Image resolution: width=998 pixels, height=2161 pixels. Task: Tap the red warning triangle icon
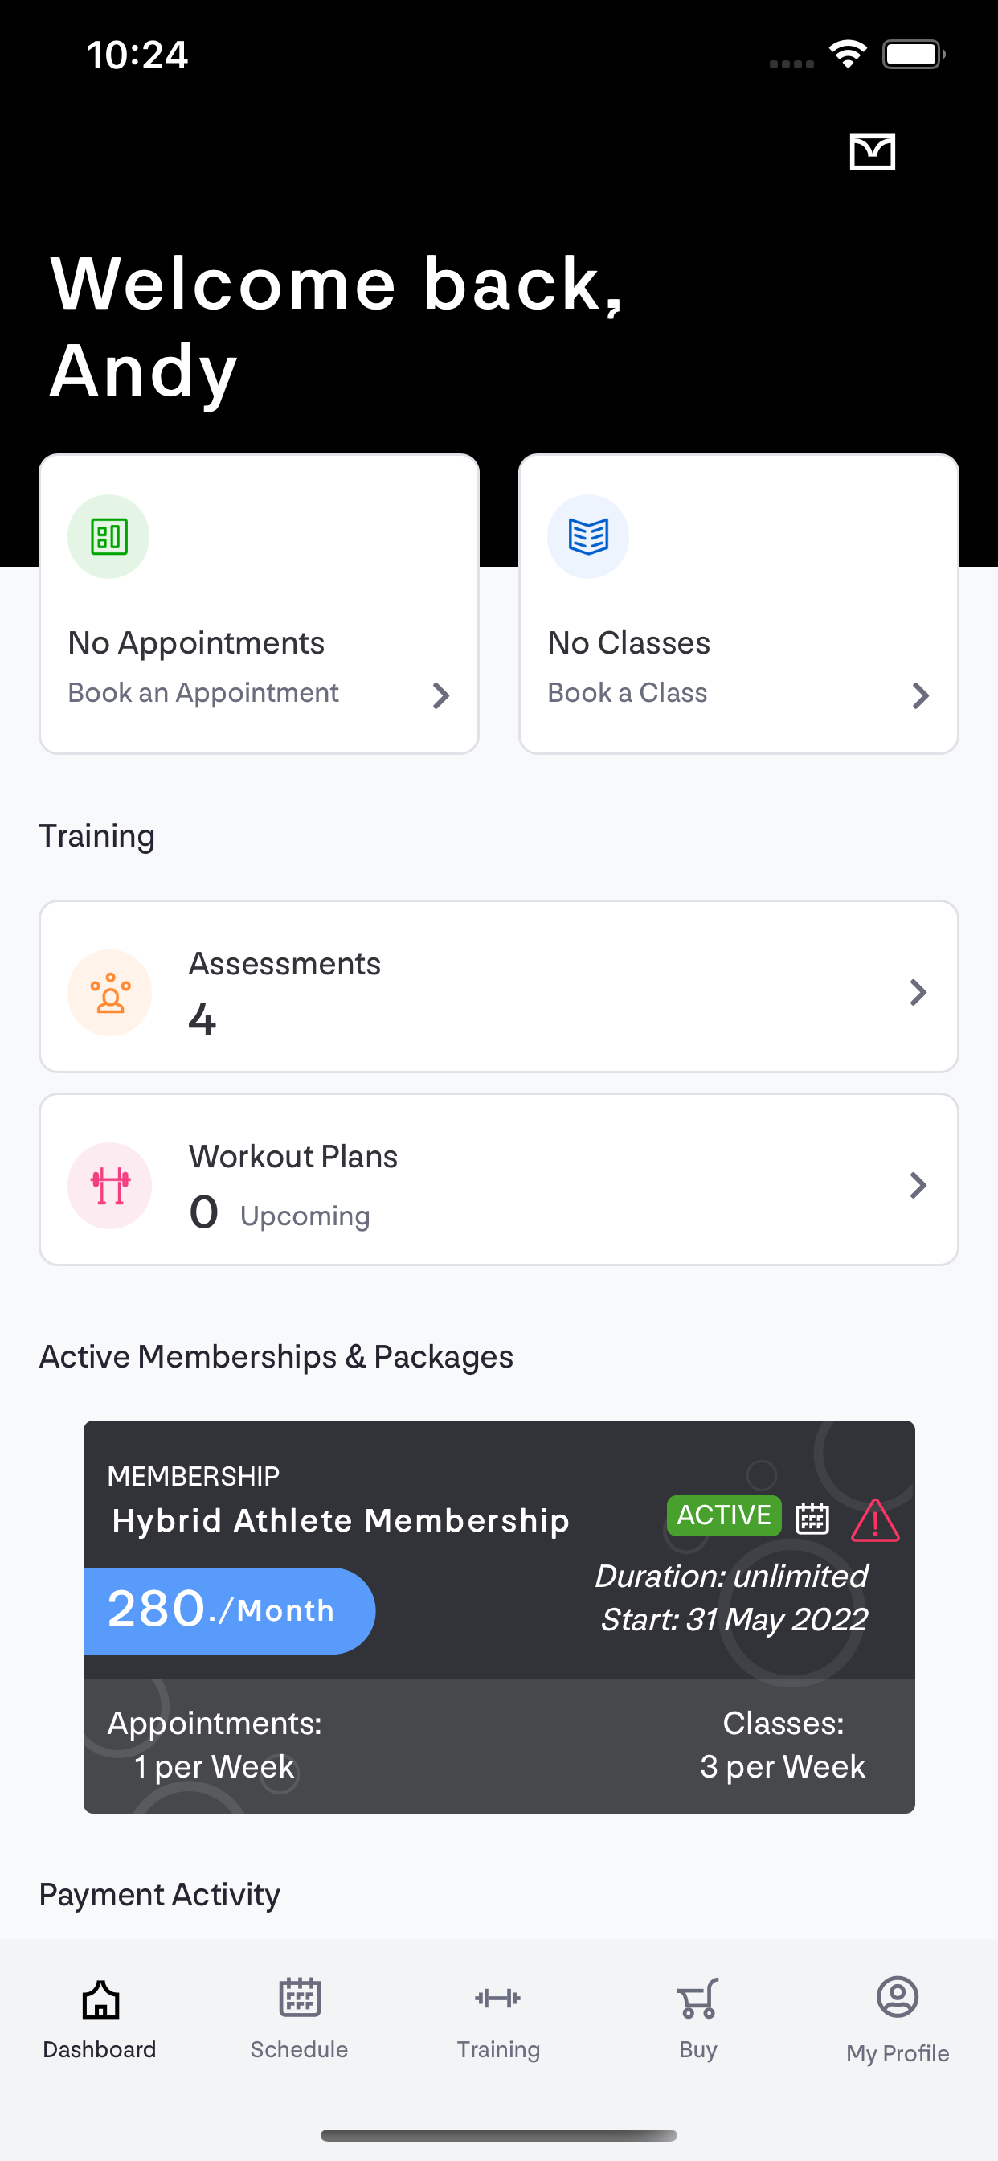875,1520
